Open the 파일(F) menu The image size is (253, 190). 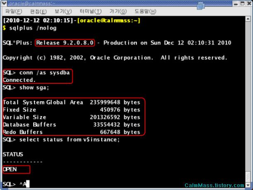14,12
